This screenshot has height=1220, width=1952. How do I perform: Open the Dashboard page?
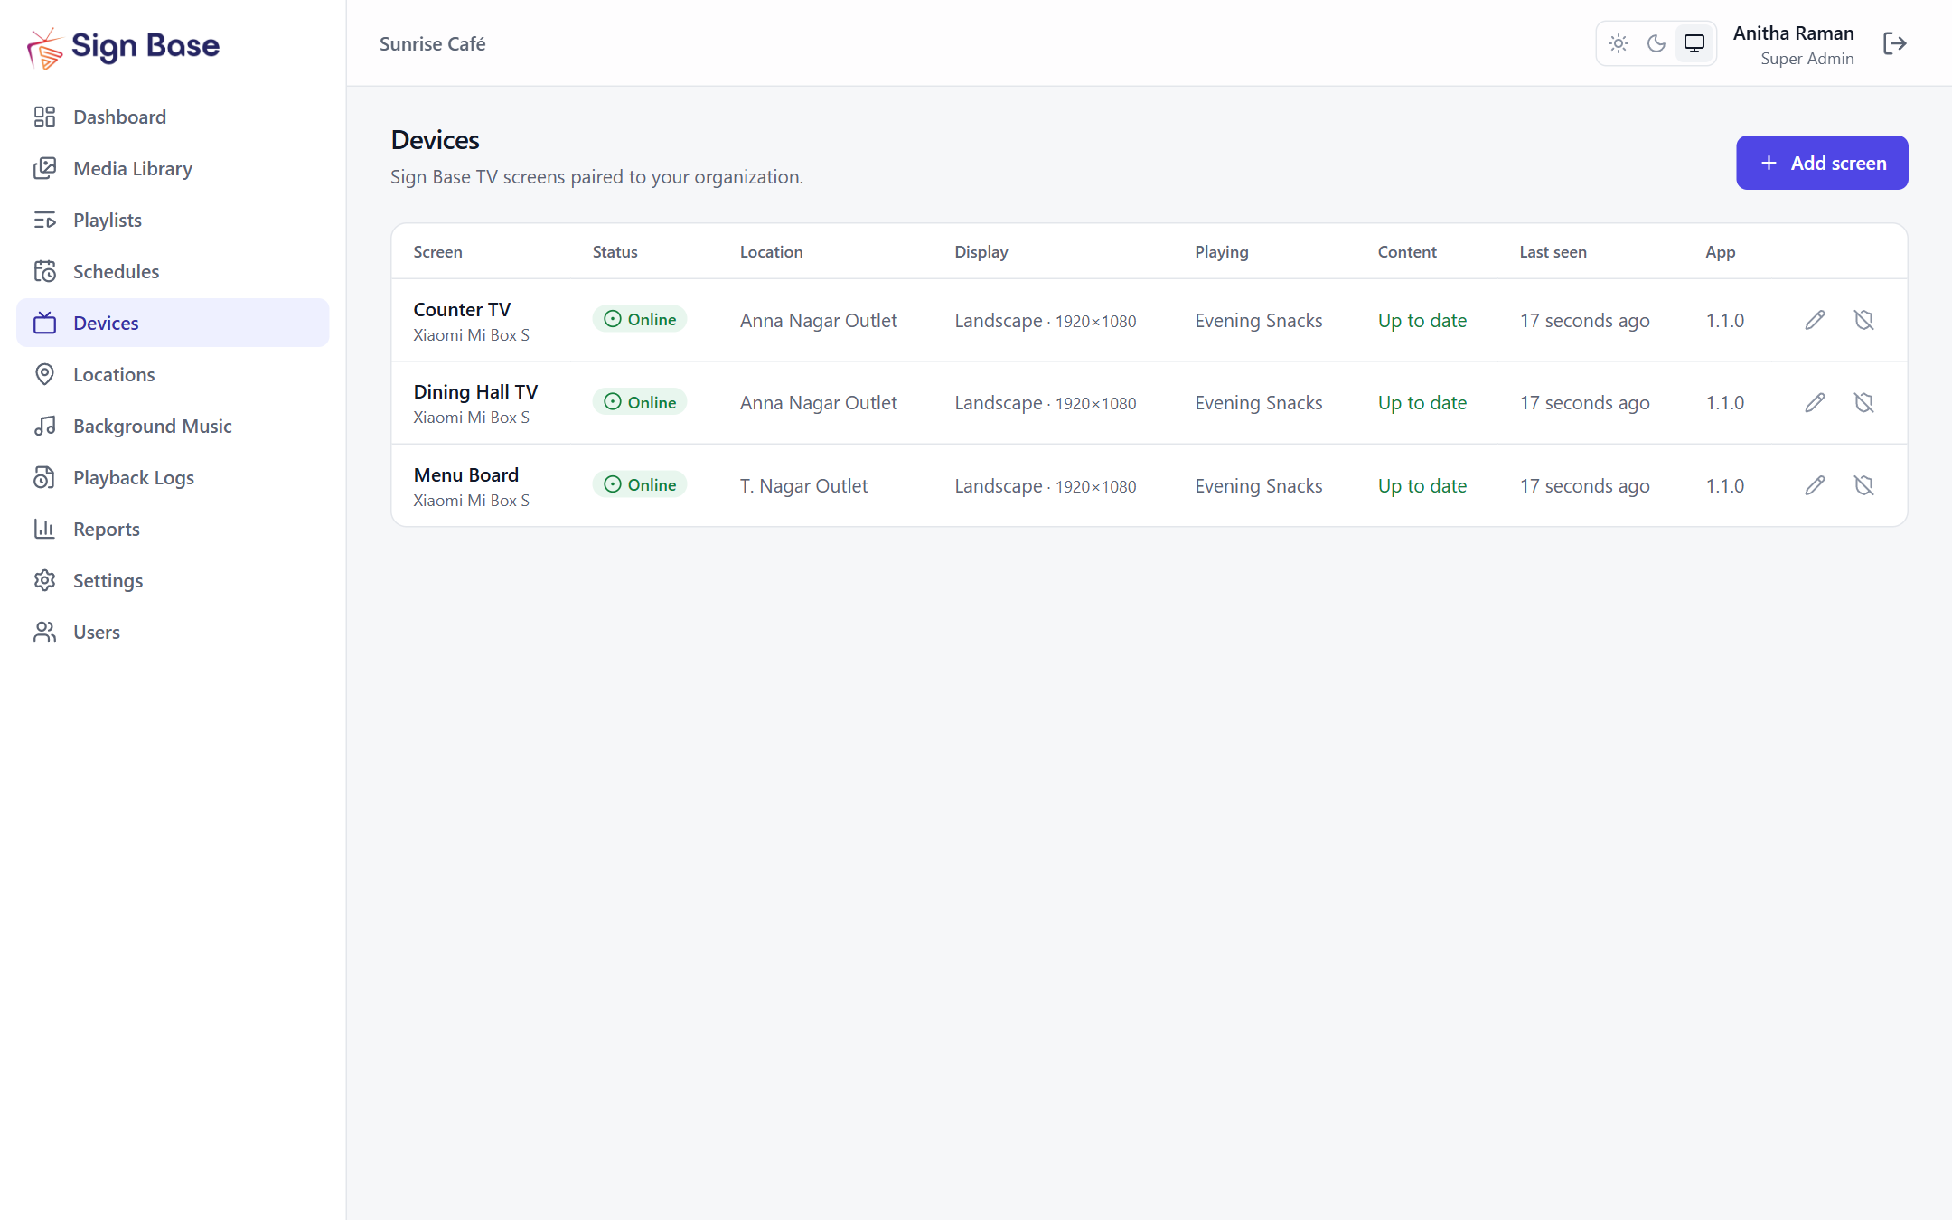[x=173, y=117]
